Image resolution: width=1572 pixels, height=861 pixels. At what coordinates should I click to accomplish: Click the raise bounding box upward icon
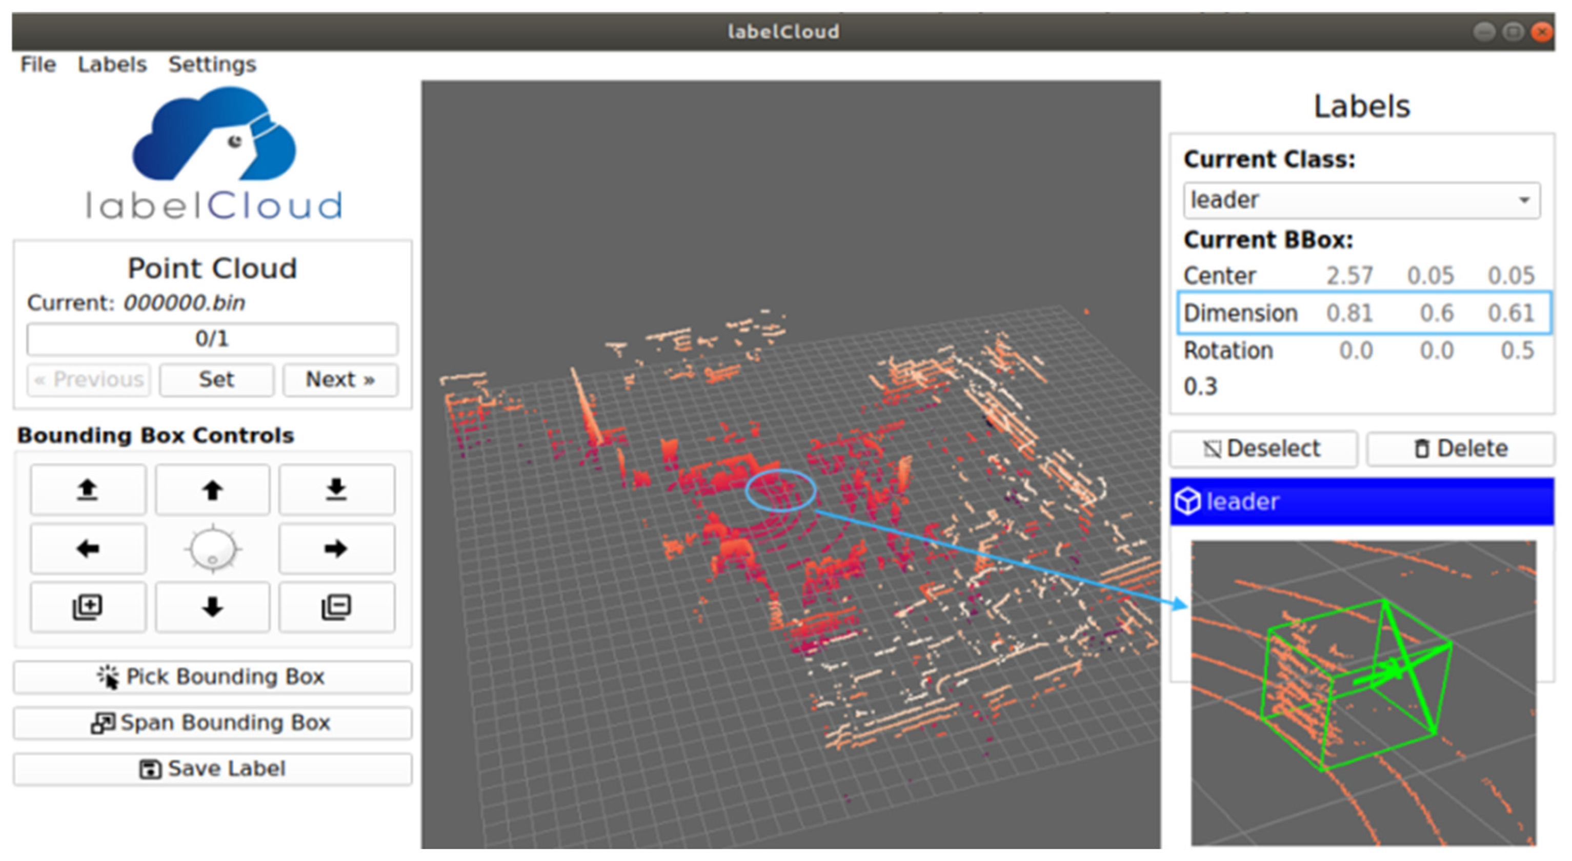point(88,489)
